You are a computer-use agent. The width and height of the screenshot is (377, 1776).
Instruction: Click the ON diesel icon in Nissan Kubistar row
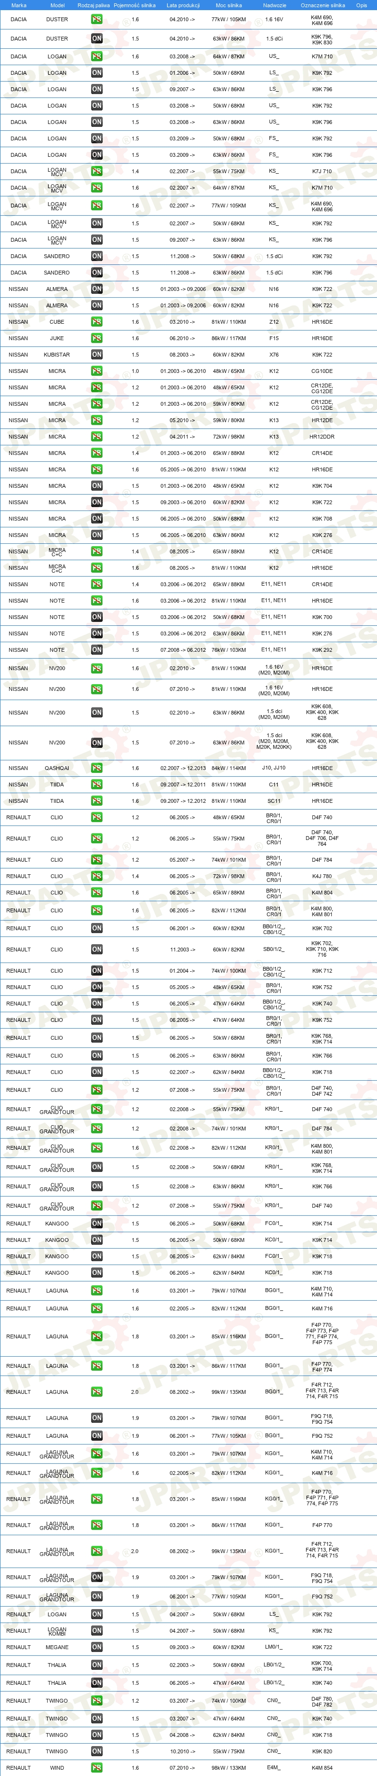click(96, 355)
